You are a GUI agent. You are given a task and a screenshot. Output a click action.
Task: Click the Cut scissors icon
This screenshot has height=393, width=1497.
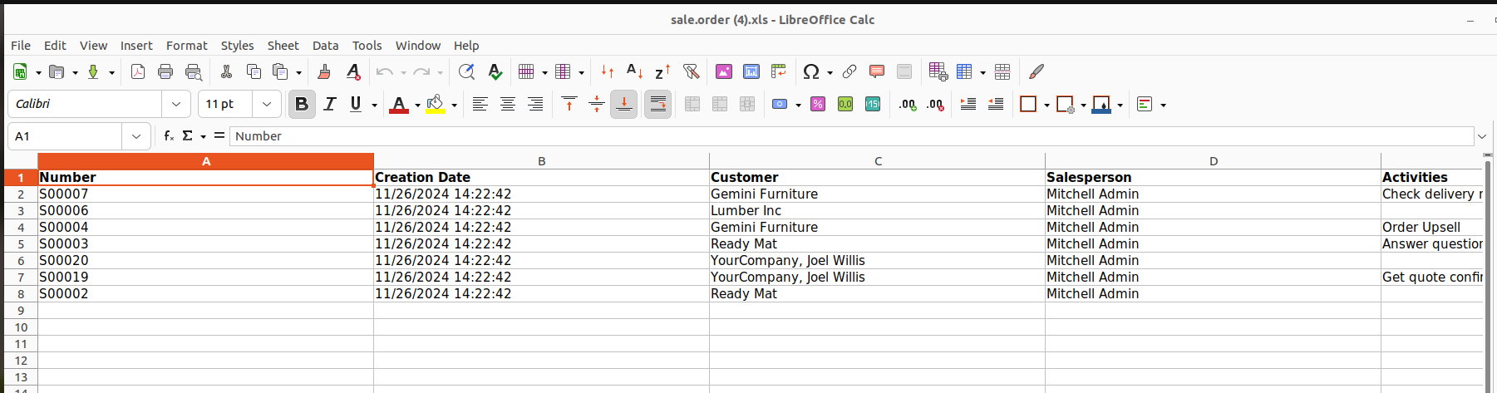226,72
